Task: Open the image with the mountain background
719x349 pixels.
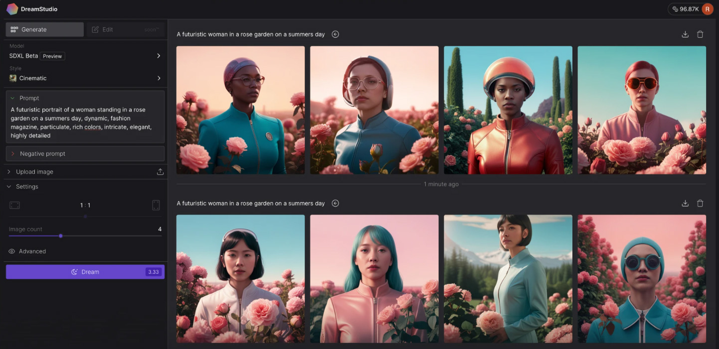Action: tap(508, 279)
